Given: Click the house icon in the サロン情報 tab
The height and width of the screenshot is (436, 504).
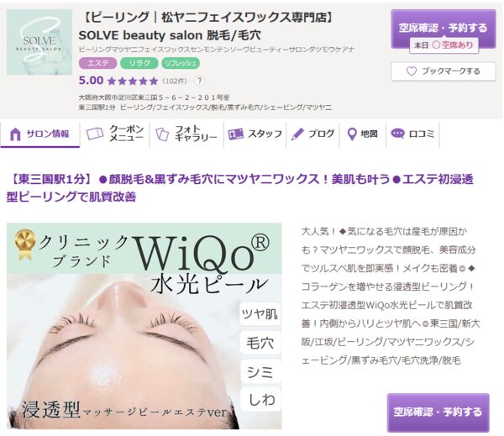Looking at the screenshot, I should pos(15,134).
